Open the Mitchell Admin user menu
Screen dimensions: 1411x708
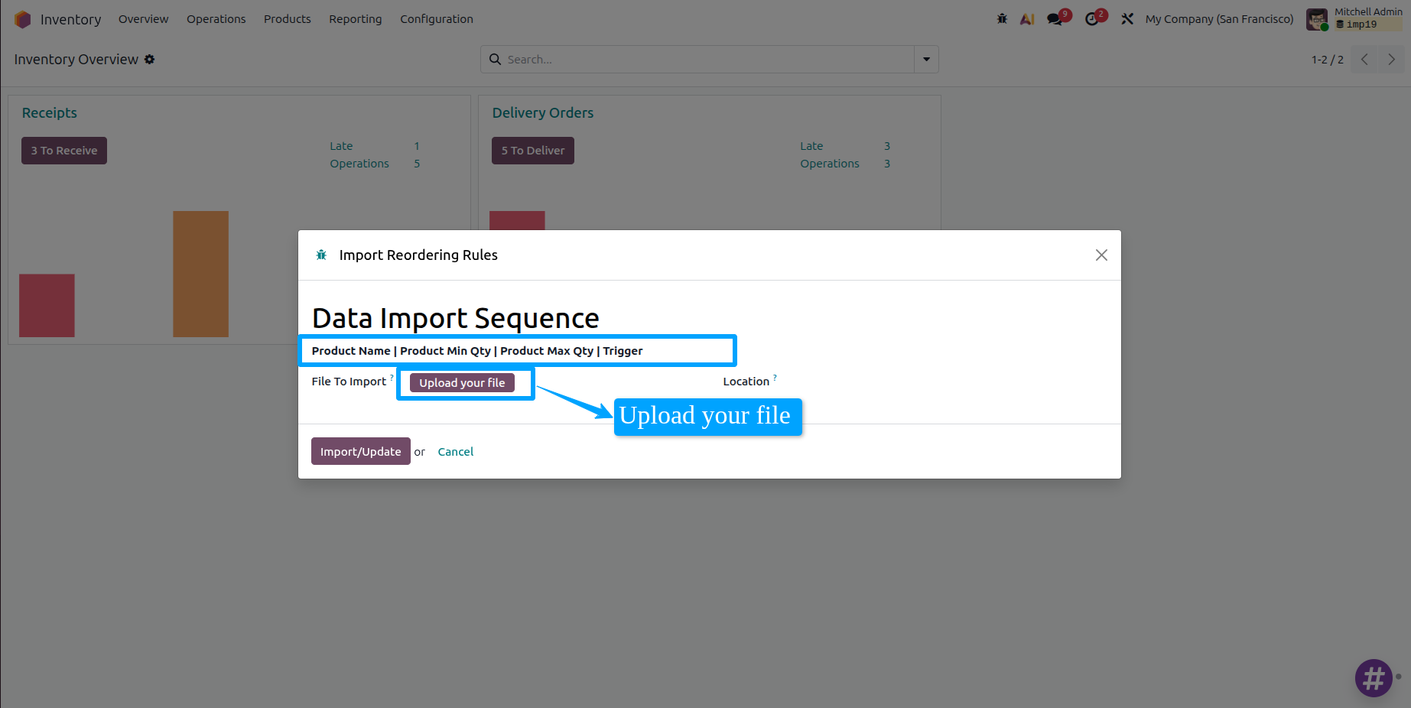[x=1354, y=18]
